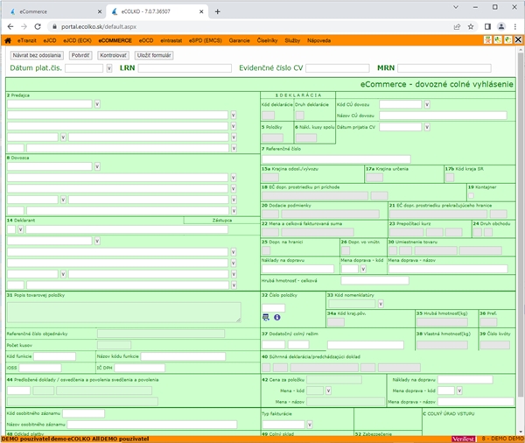Click the 7 Referenčné číslo field
Image resolution: width=525 pixels, height=443 pixels.
pos(336,158)
